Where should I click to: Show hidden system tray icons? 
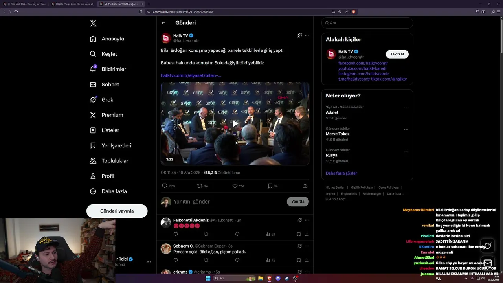[466, 278]
